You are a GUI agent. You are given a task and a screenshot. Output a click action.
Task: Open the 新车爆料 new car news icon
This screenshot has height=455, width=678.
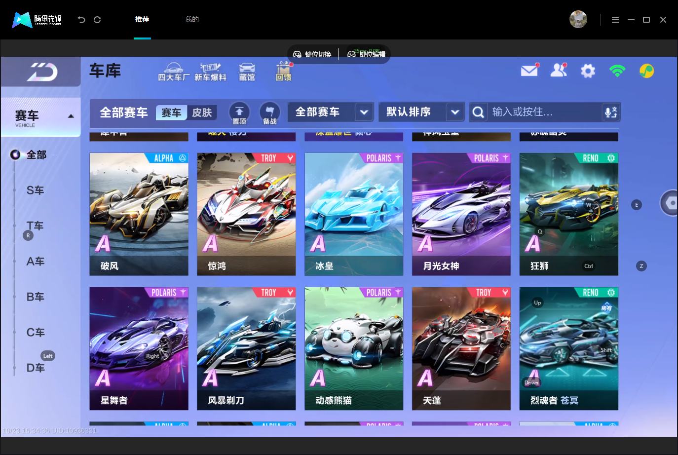[x=210, y=72]
